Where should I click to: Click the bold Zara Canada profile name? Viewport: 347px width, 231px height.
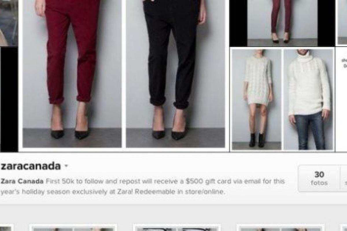pyautogui.click(x=22, y=182)
